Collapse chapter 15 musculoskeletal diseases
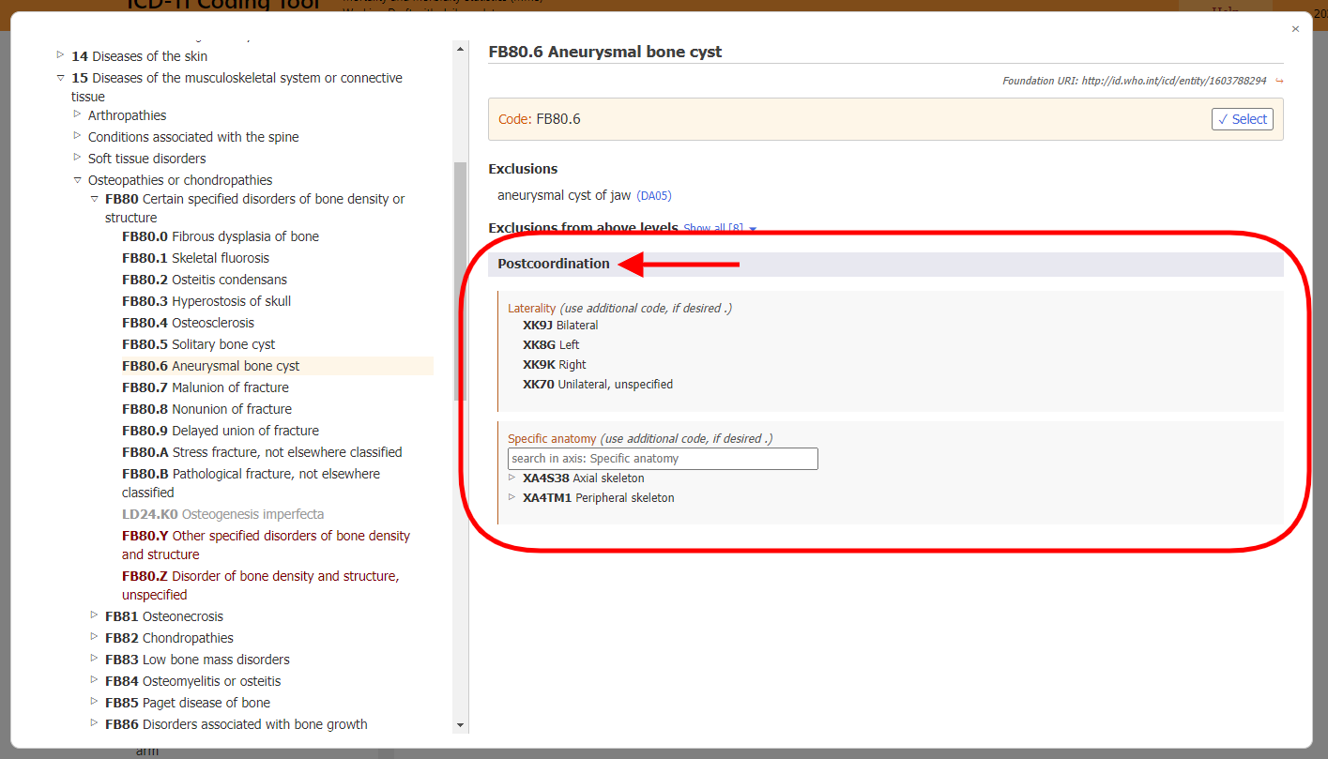The height and width of the screenshot is (759, 1328). point(60,77)
